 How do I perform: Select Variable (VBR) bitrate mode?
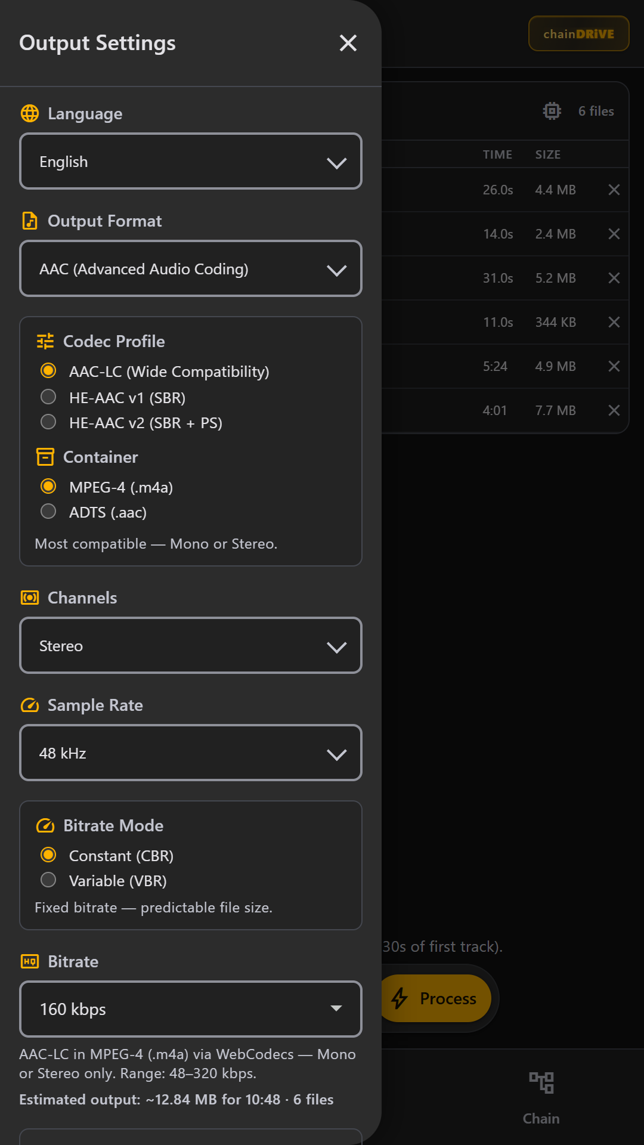click(48, 880)
